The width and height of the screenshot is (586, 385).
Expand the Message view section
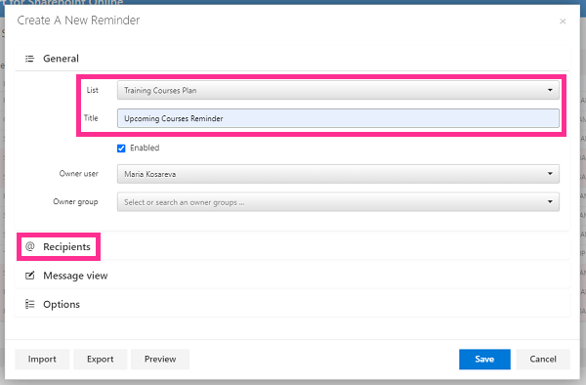click(x=292, y=276)
